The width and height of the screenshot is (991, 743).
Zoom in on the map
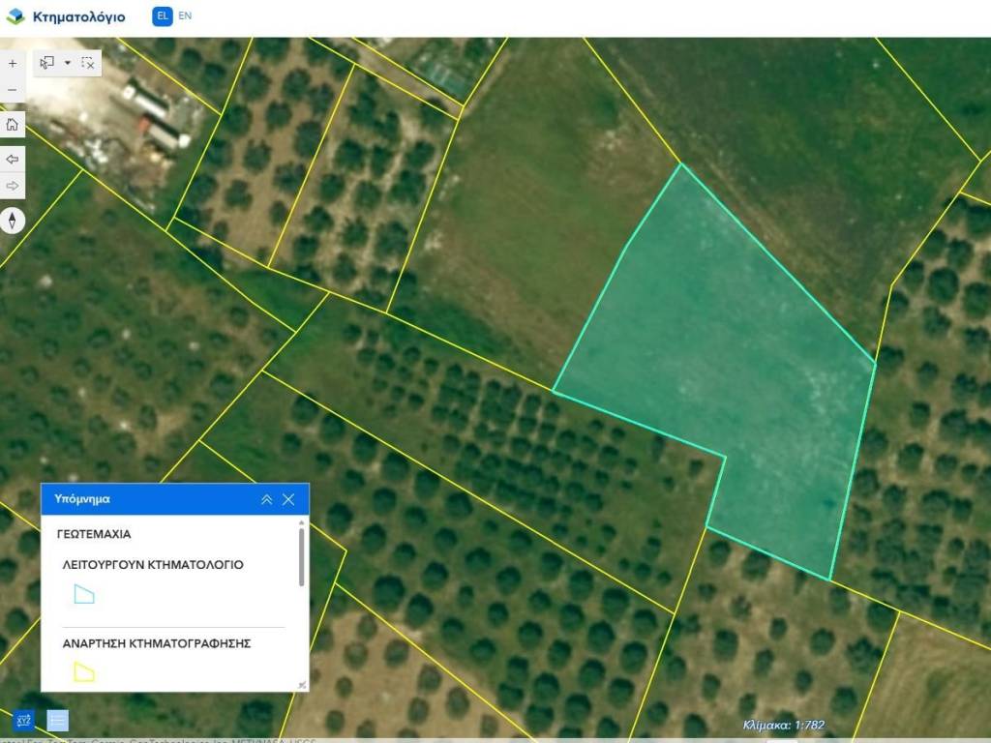13,64
